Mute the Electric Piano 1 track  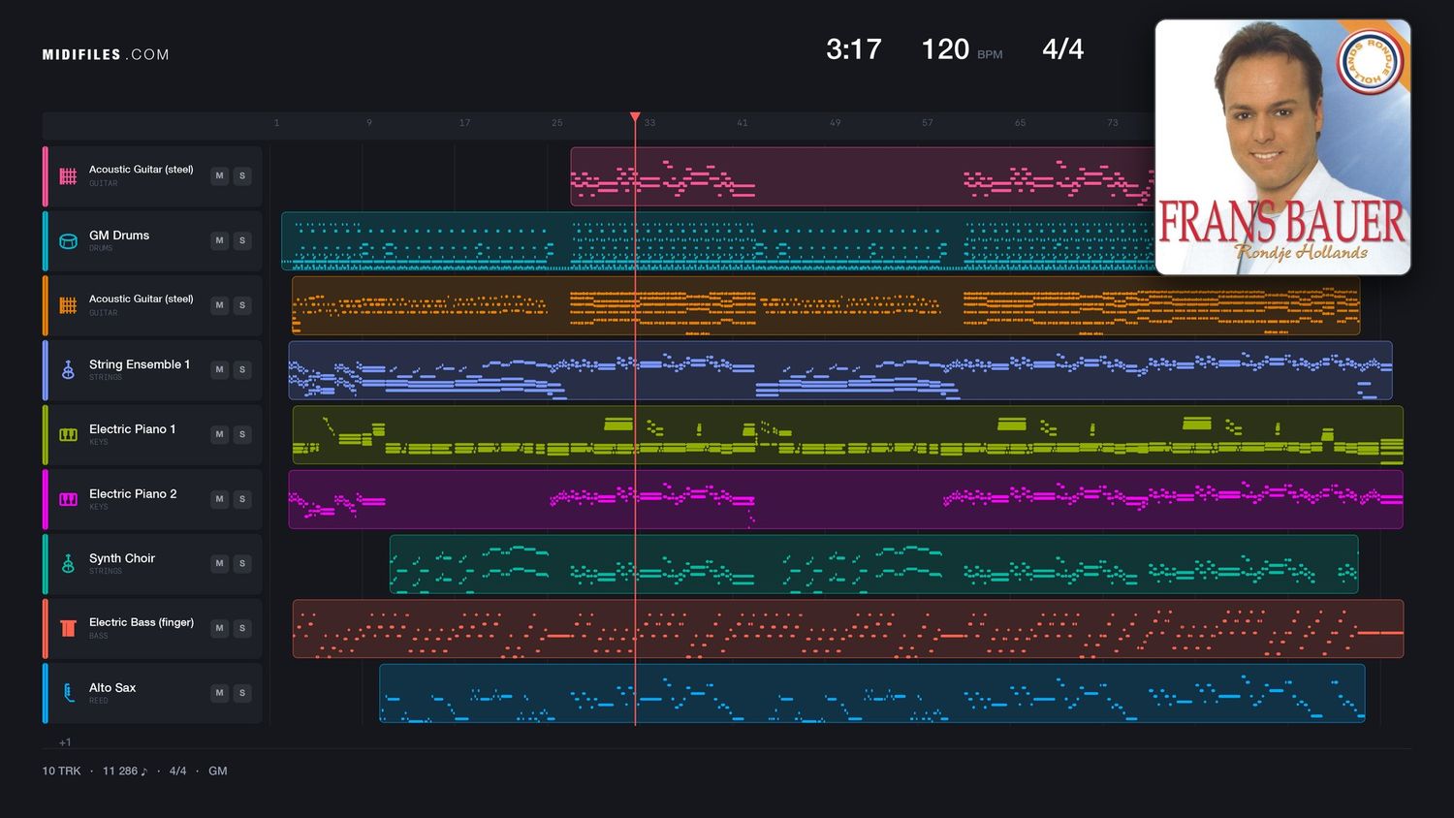click(219, 434)
